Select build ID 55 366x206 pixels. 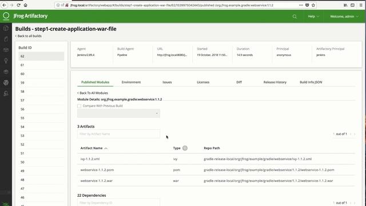[41, 118]
